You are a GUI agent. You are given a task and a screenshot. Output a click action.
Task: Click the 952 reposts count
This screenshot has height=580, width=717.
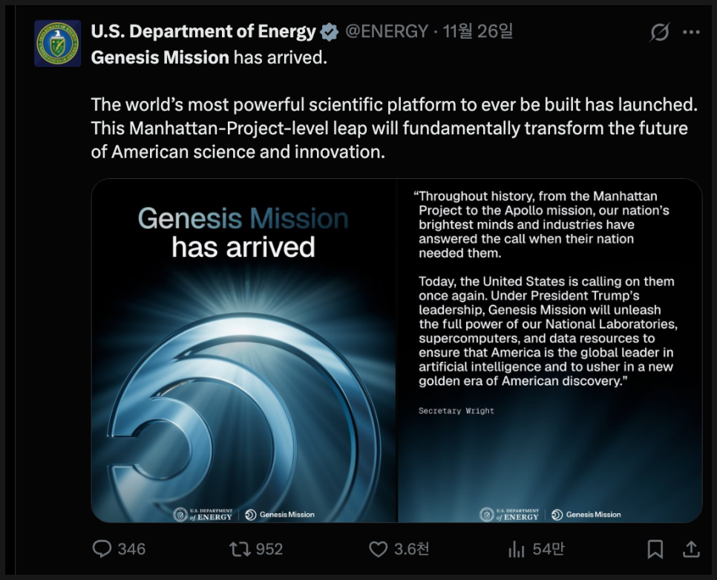coord(269,549)
